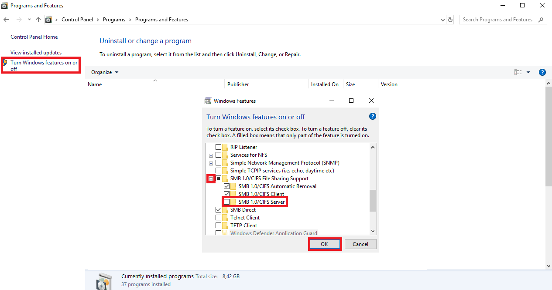Check the RIP Listener checkbox
Image resolution: width=552 pixels, height=290 pixels.
pyautogui.click(x=218, y=147)
